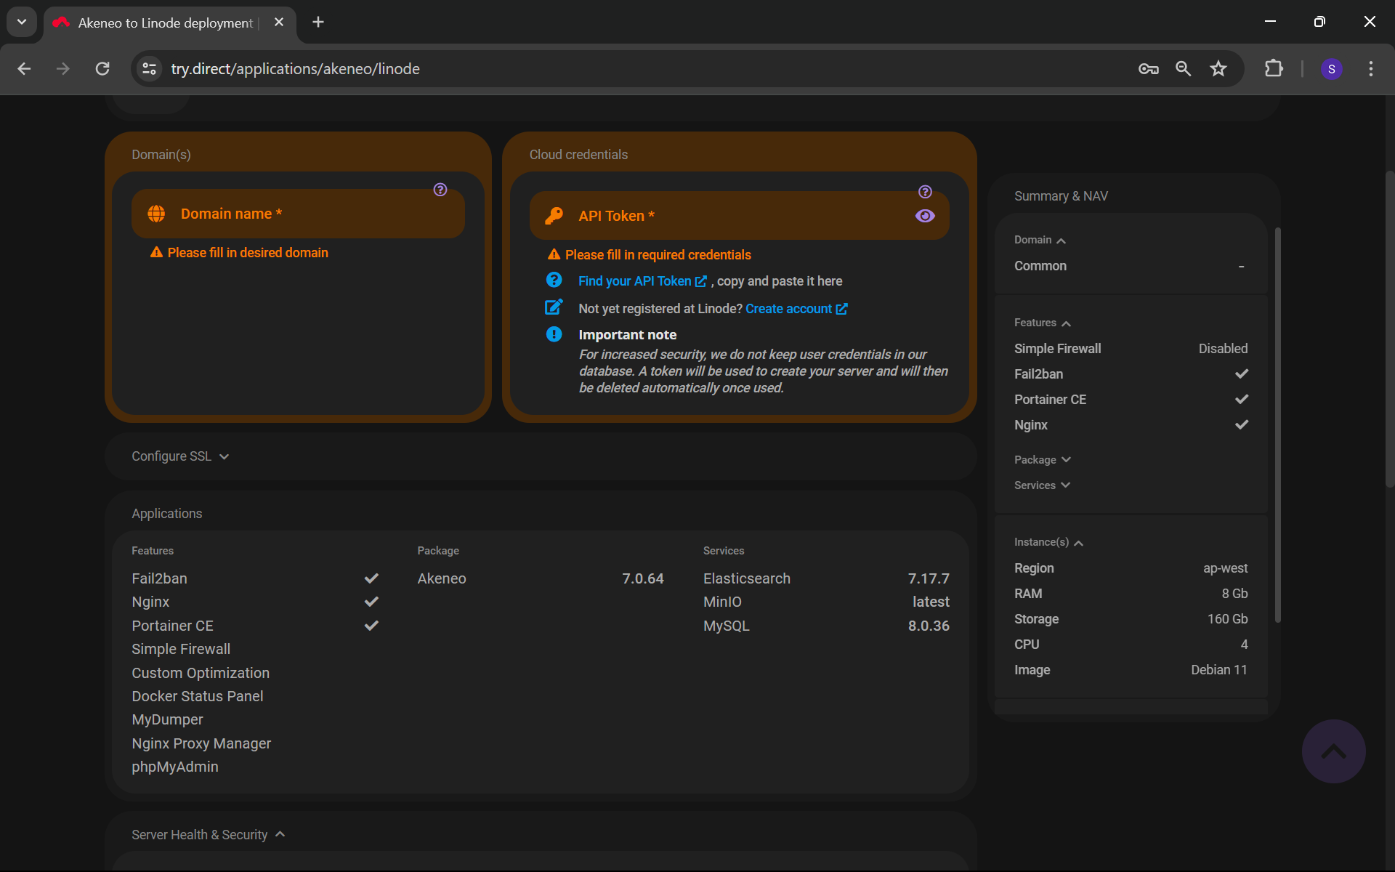Click the globe icon beside Domain name
The height and width of the screenshot is (872, 1395).
coord(156,214)
